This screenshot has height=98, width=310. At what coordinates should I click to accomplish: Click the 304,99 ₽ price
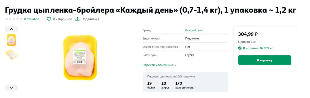pyautogui.click(x=248, y=34)
